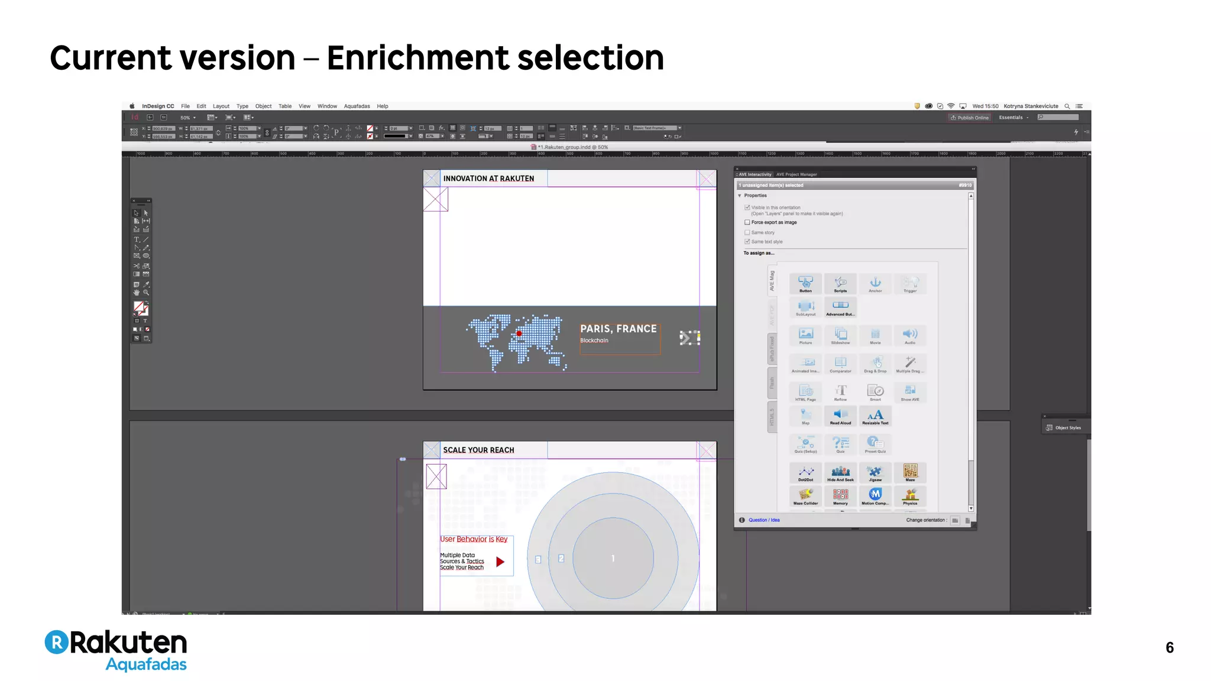Toggle the Same text style checkbox

[x=747, y=242]
